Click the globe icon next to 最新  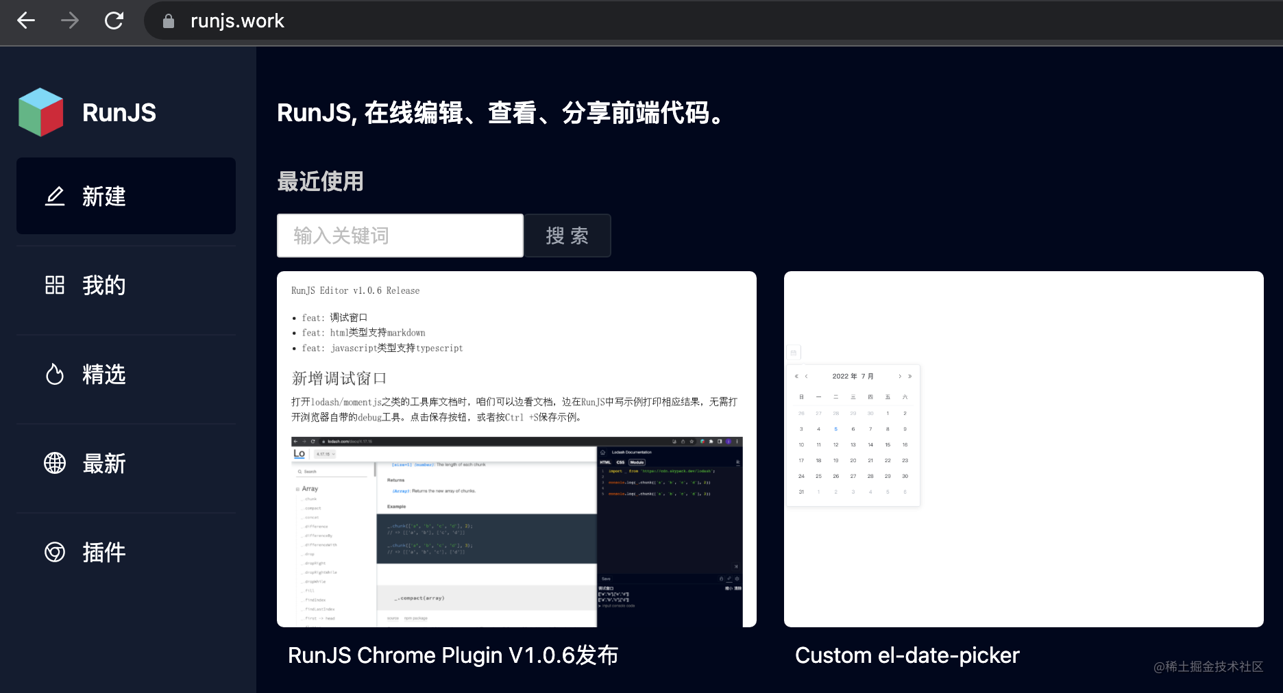click(55, 464)
